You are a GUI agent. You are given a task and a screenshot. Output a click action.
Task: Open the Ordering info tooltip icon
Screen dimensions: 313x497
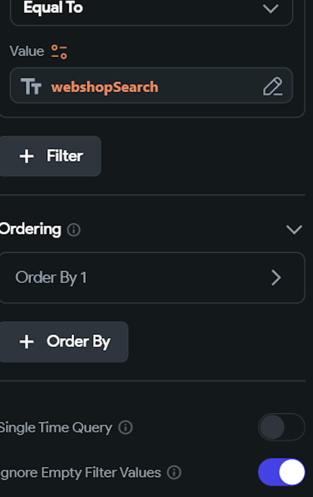[x=74, y=230]
